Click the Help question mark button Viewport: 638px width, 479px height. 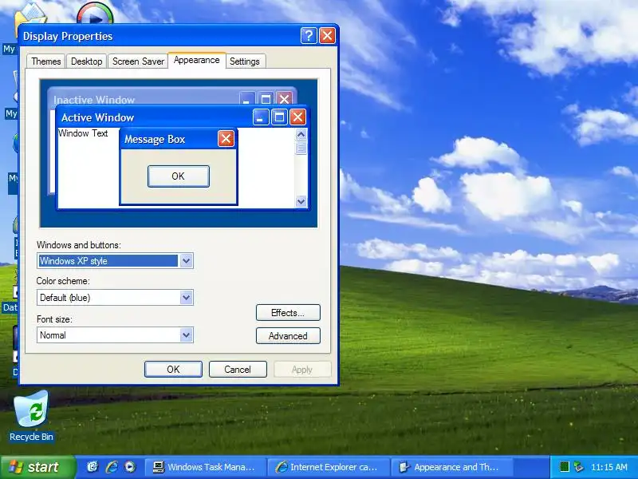(x=309, y=36)
